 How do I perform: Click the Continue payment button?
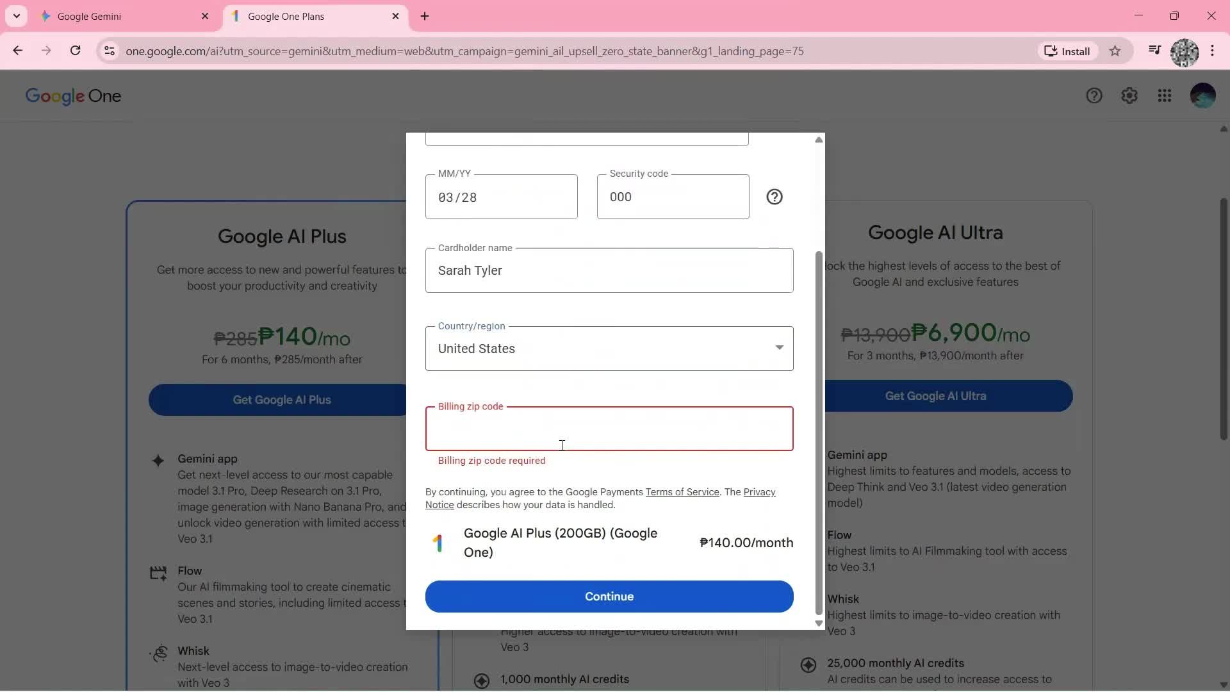[x=609, y=596]
